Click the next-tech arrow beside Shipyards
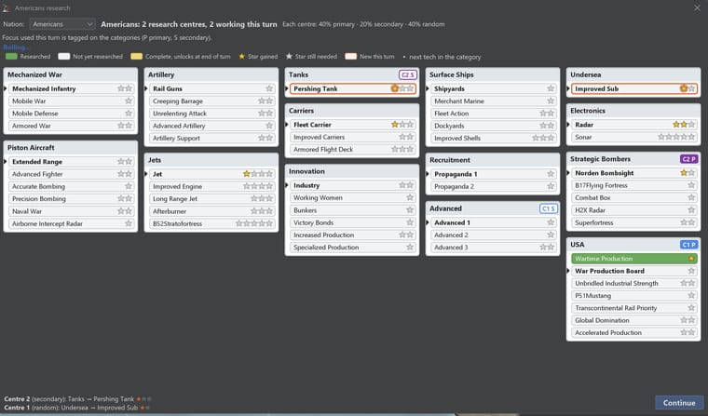Image resolution: width=708 pixels, height=416 pixels. pos(428,89)
